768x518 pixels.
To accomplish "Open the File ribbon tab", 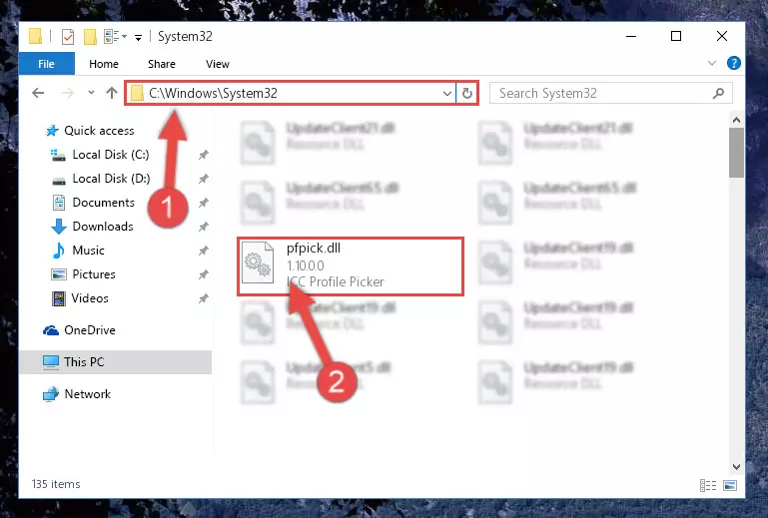I will pos(47,64).
